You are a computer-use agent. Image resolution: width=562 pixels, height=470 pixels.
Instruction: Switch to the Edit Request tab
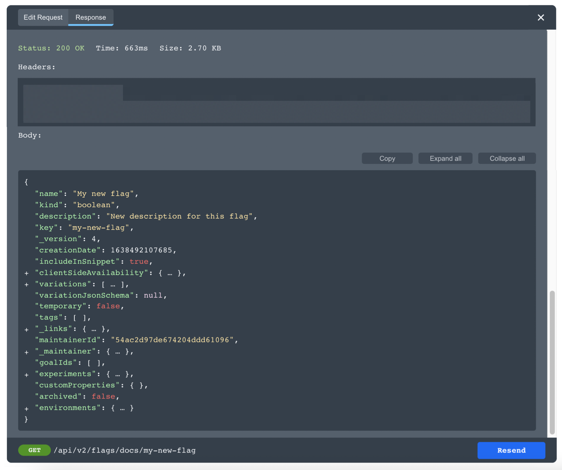(43, 17)
